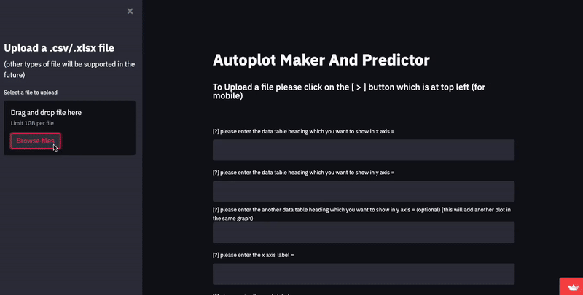583x295 pixels.
Task: Click the label above the x axis heading field
Action: pyautogui.click(x=303, y=131)
